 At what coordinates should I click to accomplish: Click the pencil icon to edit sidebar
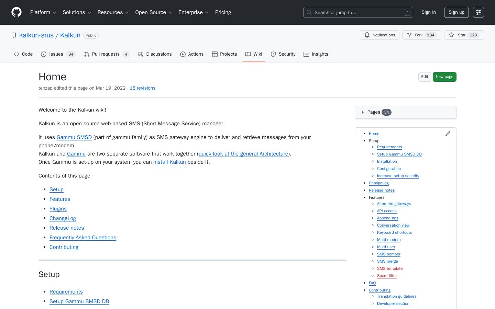[448, 134]
